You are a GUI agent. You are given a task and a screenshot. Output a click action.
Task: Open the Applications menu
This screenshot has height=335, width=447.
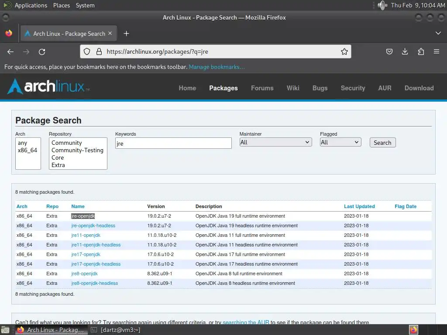(x=31, y=5)
